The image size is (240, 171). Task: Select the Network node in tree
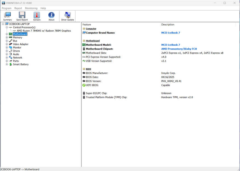pyautogui.click(x=18, y=58)
